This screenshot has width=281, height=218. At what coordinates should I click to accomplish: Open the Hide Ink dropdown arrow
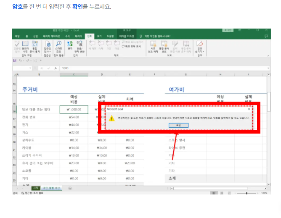204,52
